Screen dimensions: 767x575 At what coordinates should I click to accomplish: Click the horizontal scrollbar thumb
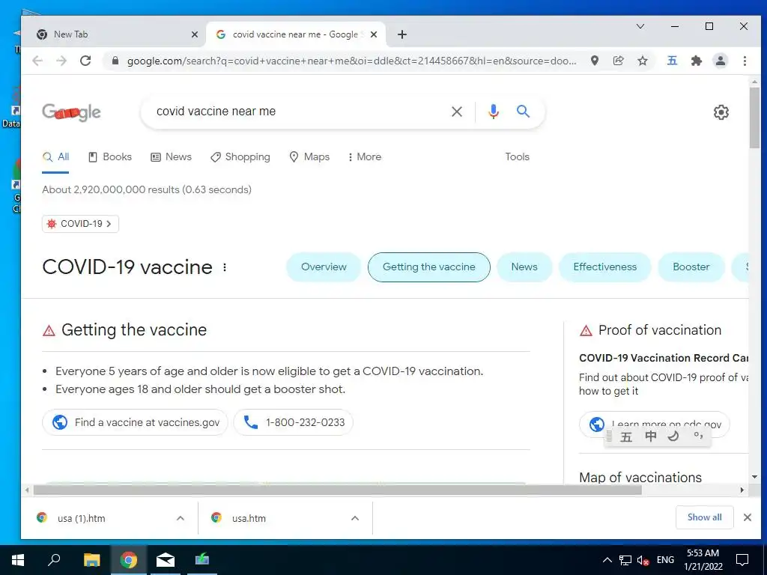coord(337,490)
